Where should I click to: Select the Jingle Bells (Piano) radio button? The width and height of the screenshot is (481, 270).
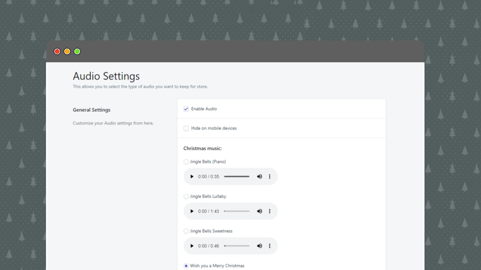pos(186,162)
